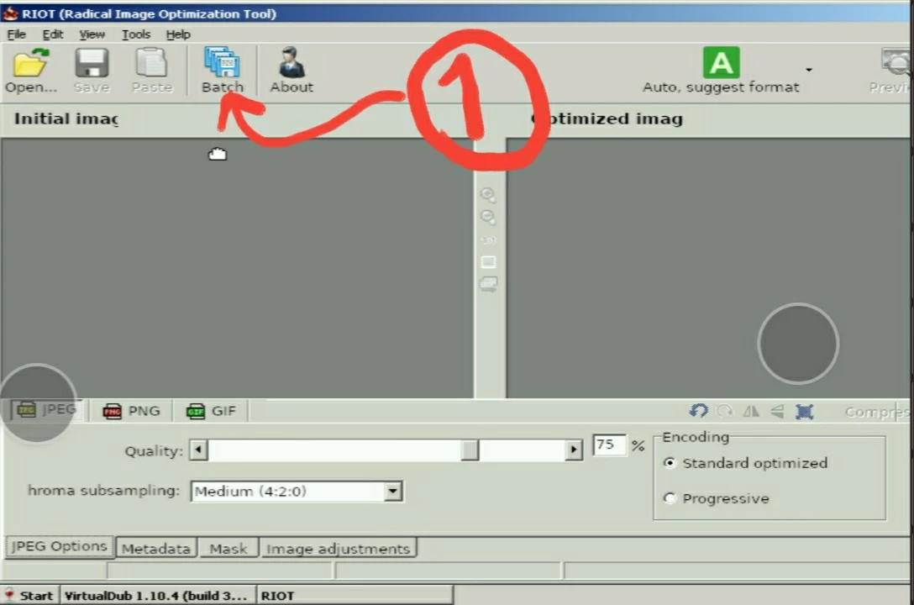914x605 pixels.
Task: Click the flip horizontal icon
Action: click(x=751, y=412)
